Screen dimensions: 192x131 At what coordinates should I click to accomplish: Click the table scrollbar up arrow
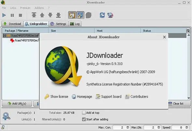[x=189, y=35]
